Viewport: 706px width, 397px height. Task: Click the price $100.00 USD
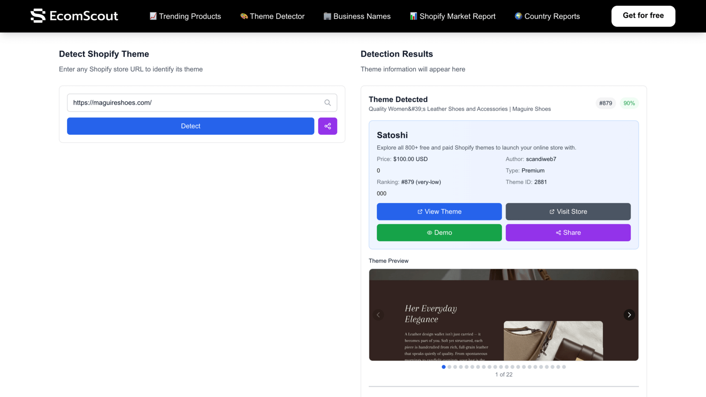tap(410, 159)
